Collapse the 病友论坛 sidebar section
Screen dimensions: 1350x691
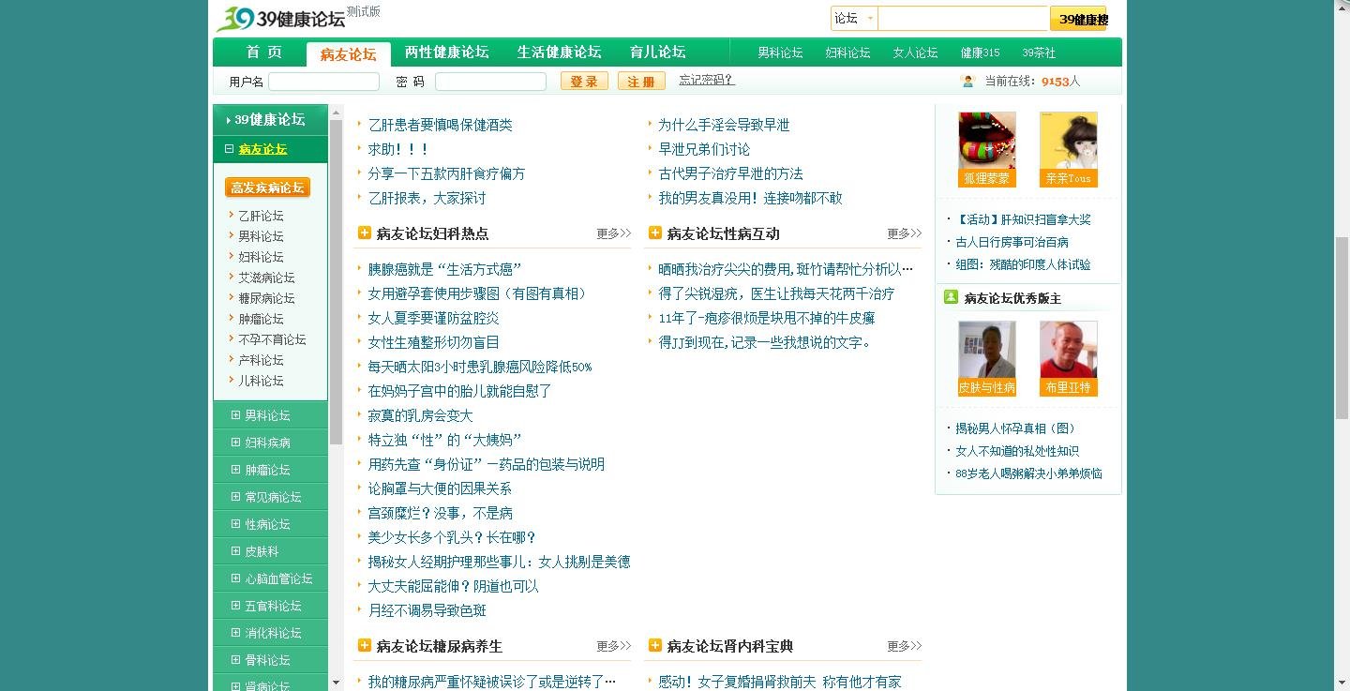(230, 149)
